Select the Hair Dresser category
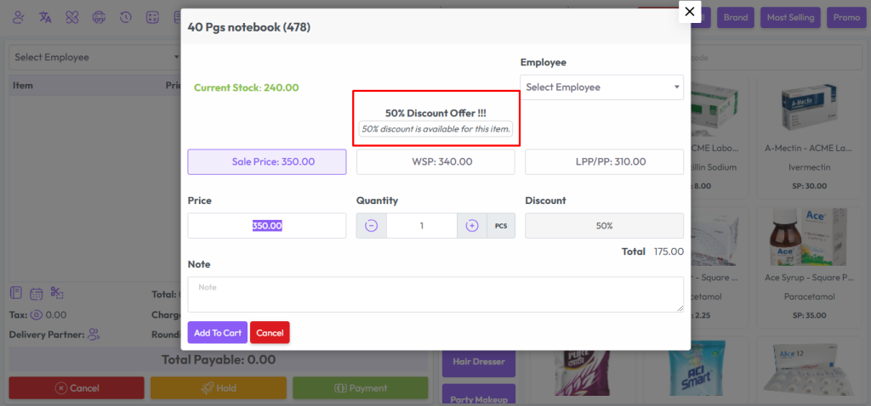 pyautogui.click(x=479, y=362)
